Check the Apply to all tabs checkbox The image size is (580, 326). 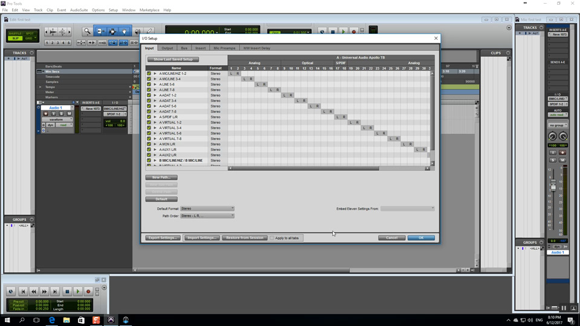272,238
